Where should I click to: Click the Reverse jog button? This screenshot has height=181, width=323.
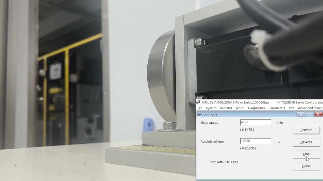(x=306, y=142)
